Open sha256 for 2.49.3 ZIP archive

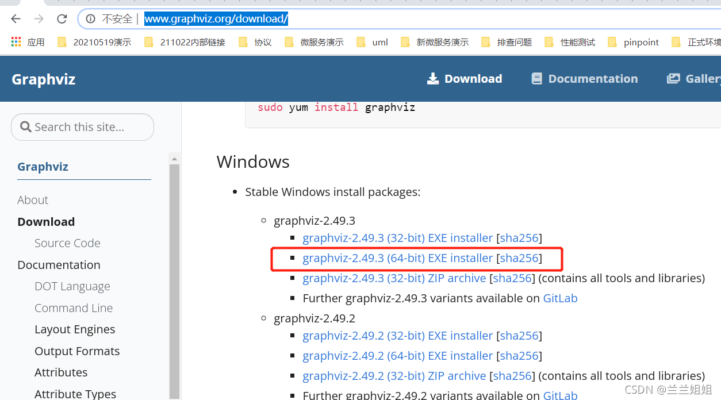coord(512,278)
